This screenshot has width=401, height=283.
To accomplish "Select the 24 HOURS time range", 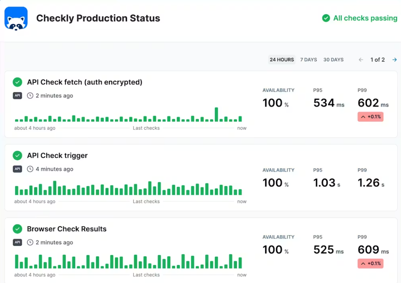I will (x=281, y=60).
